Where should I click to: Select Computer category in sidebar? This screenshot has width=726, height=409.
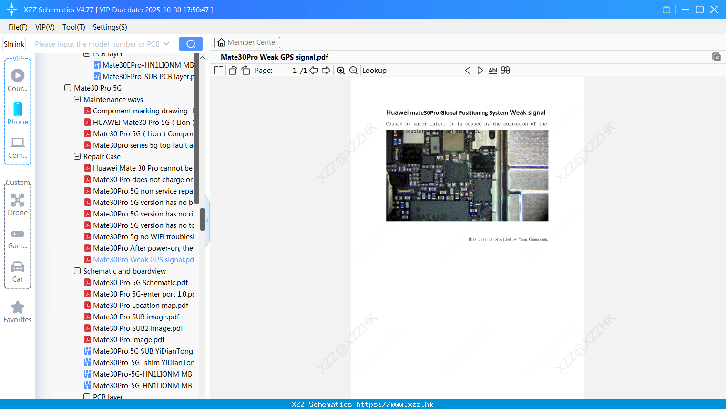pos(18,147)
